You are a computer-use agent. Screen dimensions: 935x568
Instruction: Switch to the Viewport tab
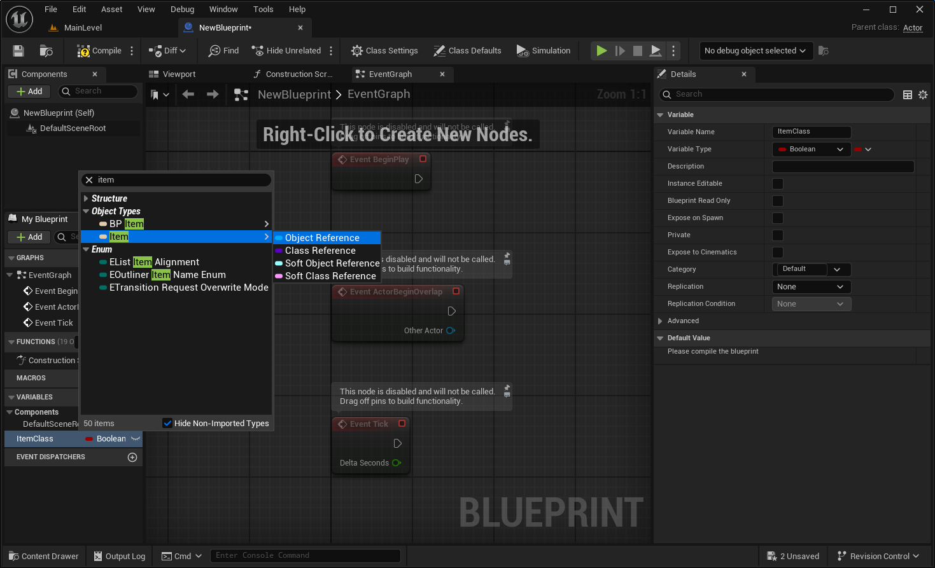(172, 74)
